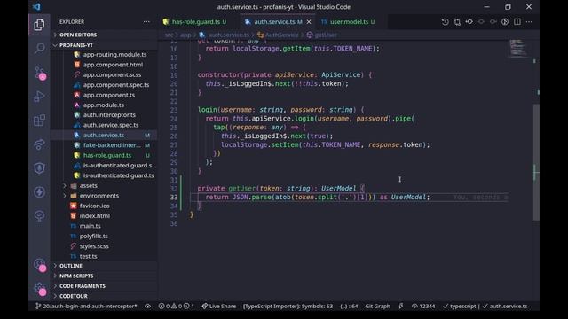568x319 pixels.
Task: Open the Explorer view in activity bar
Action: coord(39,25)
